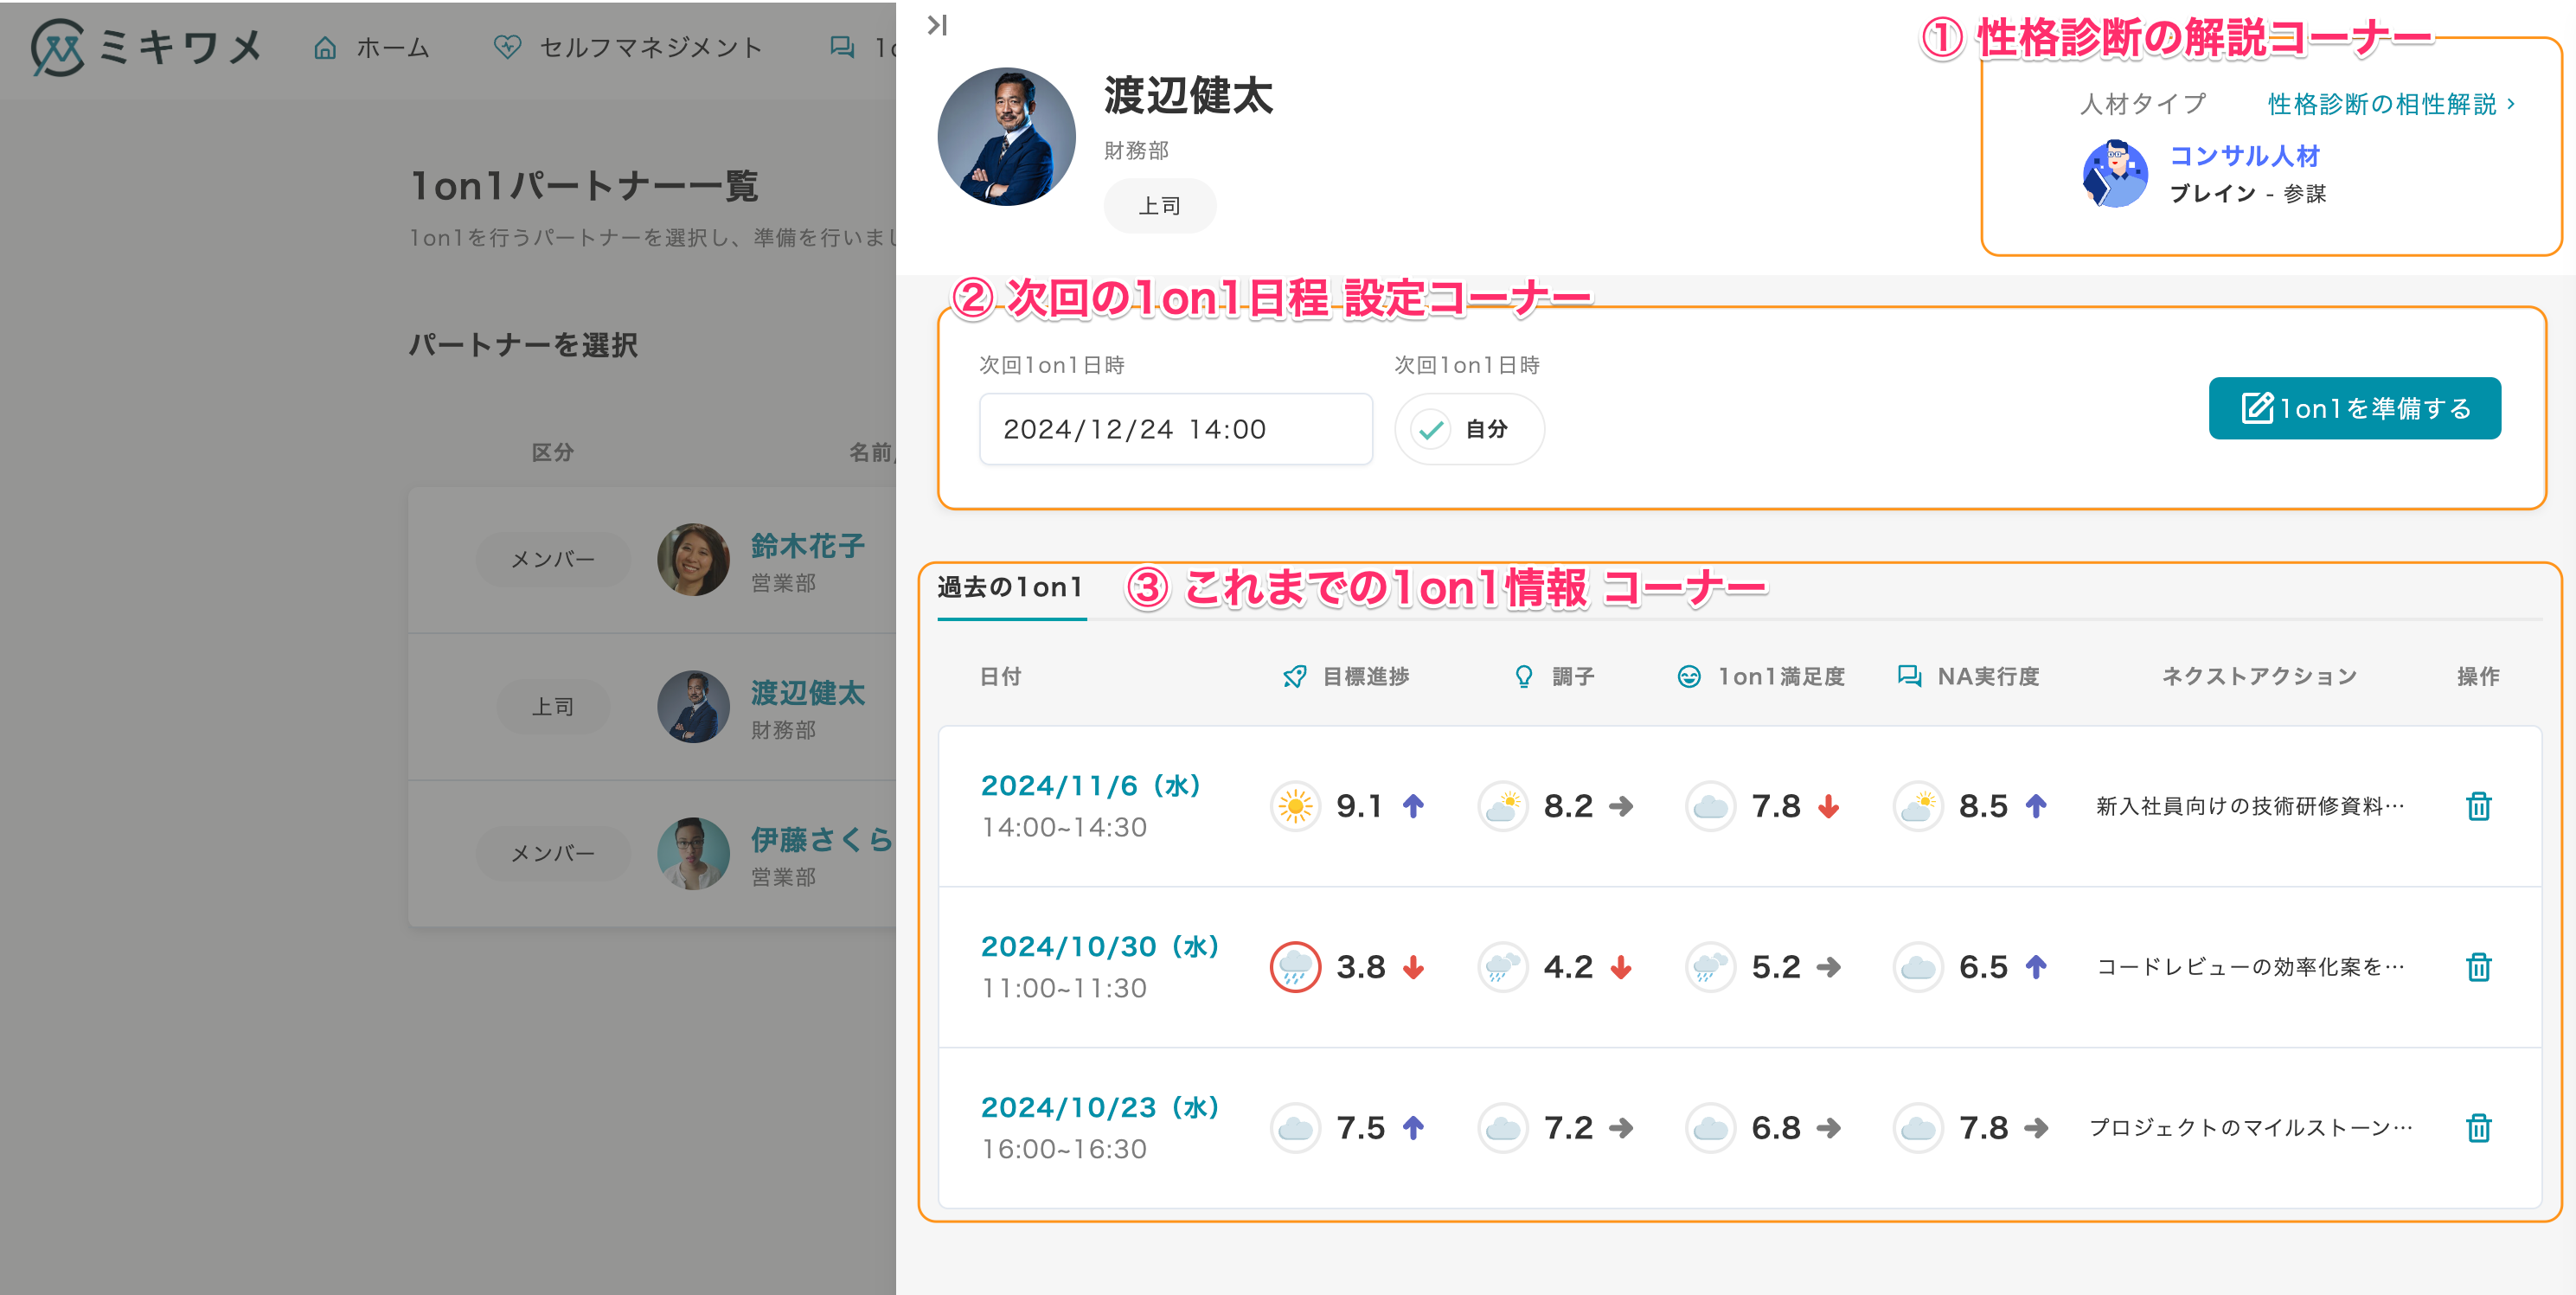Open the 2024/10/30（水） 1on1 entry
Screen dimensions: 2576x1295
point(1099,947)
